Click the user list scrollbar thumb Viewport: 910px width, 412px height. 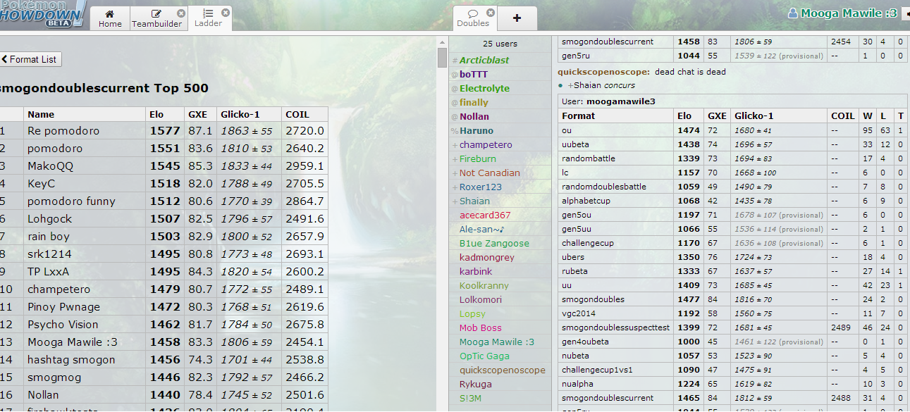pyautogui.click(x=442, y=56)
